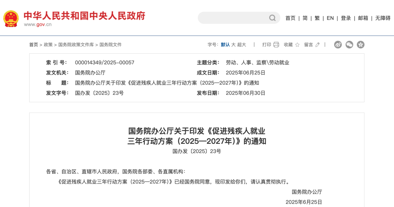Switch to the EN English version
394x207 pixels.
(x=330, y=18)
